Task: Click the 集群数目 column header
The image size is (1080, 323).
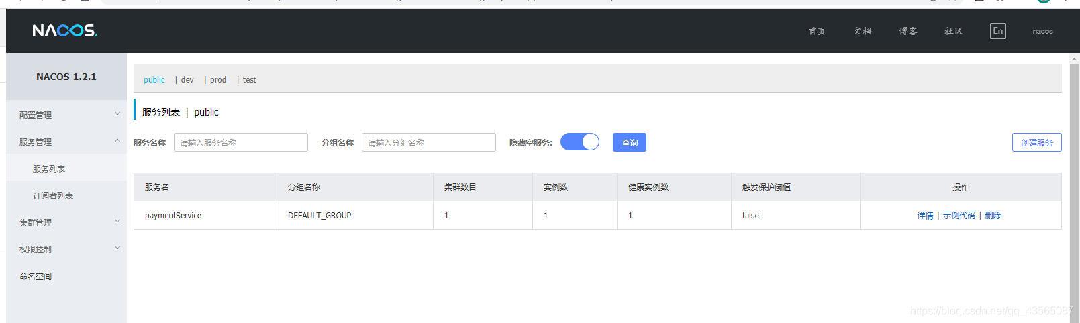Action: click(483, 187)
